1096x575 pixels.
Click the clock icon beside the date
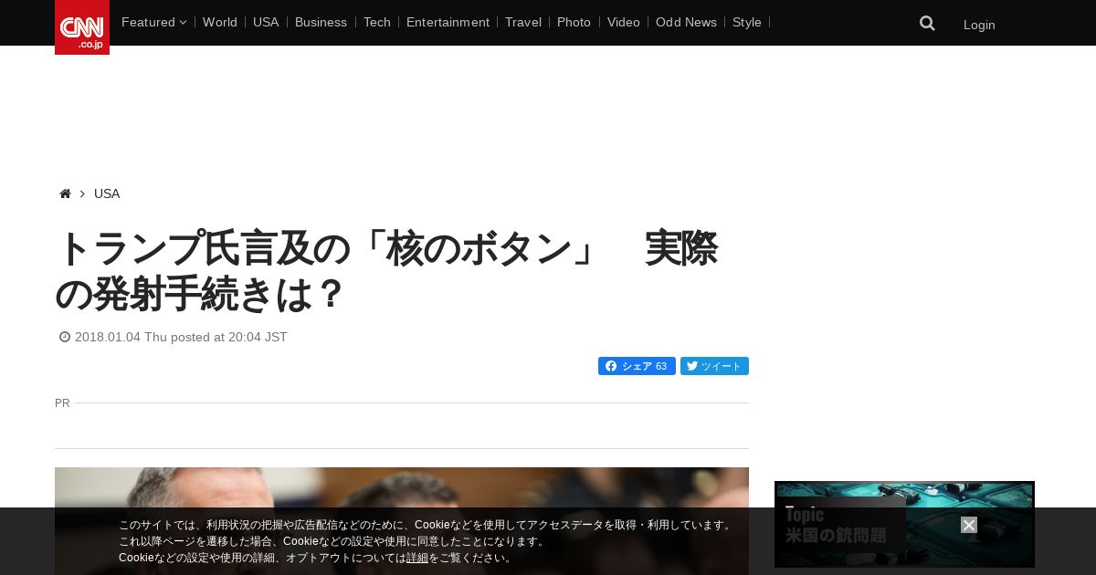pos(65,337)
